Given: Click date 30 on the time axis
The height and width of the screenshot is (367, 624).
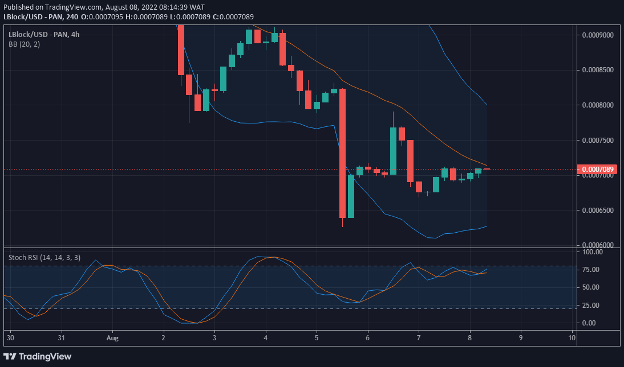Looking at the screenshot, I should pos(11,338).
